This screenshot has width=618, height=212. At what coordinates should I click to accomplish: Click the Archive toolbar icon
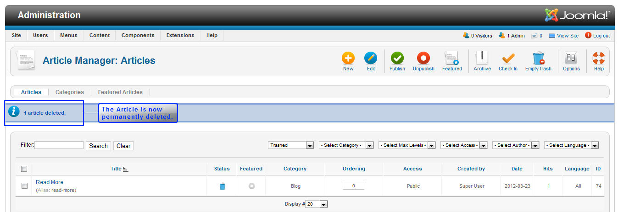click(x=482, y=59)
